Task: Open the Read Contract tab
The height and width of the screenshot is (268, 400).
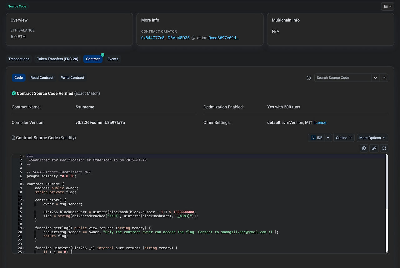Action: tap(42, 78)
